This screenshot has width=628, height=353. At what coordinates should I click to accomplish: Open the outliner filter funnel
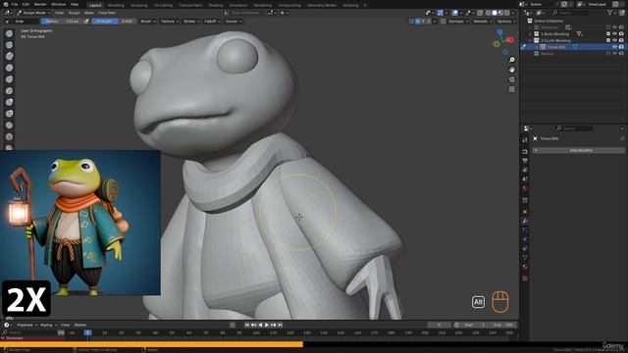coord(610,13)
